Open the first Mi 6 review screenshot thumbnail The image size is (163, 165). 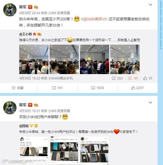[34, 151]
